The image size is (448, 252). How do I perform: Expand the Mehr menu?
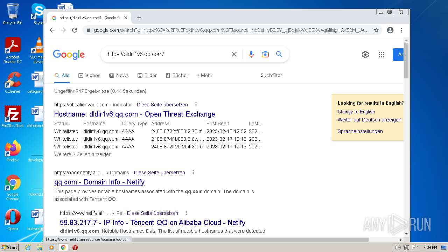[x=205, y=75]
